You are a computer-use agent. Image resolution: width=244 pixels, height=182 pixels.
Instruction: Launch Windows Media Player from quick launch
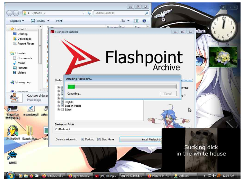click(20, 176)
